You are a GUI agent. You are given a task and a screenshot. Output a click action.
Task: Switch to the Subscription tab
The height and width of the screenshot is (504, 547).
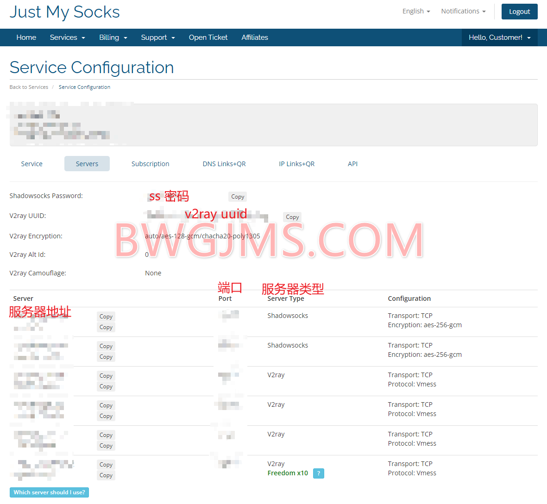click(x=150, y=164)
